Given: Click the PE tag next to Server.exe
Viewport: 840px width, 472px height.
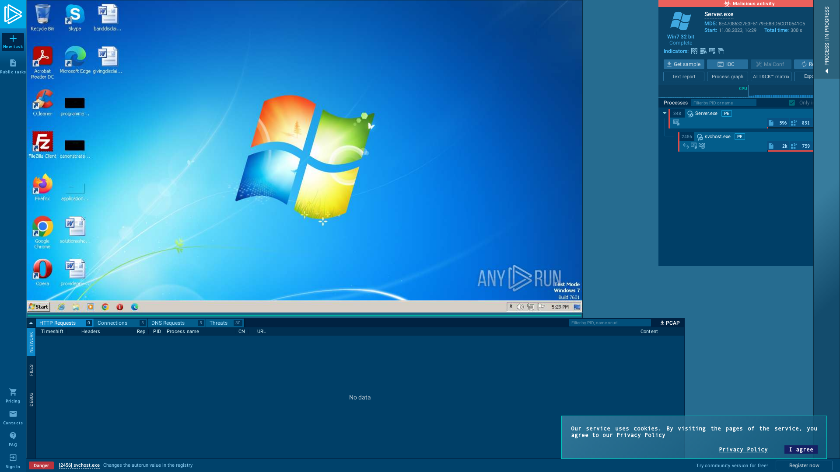Looking at the screenshot, I should pyautogui.click(x=727, y=114).
